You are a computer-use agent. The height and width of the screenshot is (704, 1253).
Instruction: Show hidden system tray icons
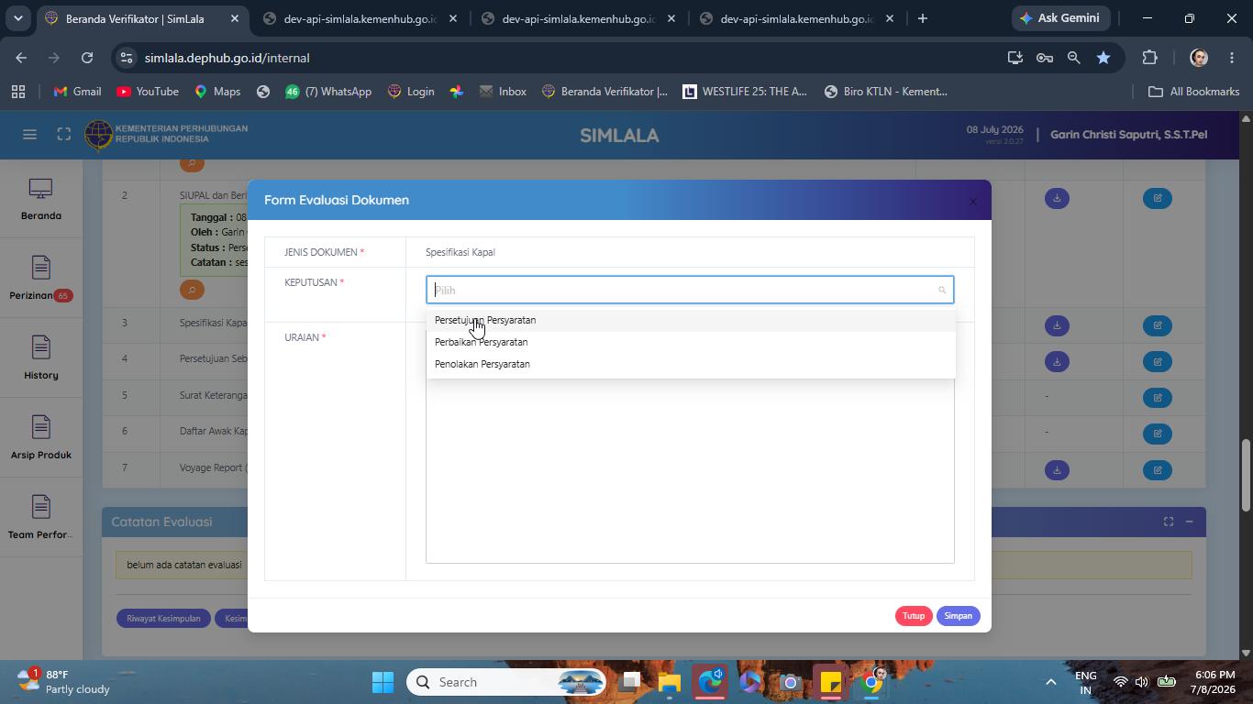tap(1051, 682)
